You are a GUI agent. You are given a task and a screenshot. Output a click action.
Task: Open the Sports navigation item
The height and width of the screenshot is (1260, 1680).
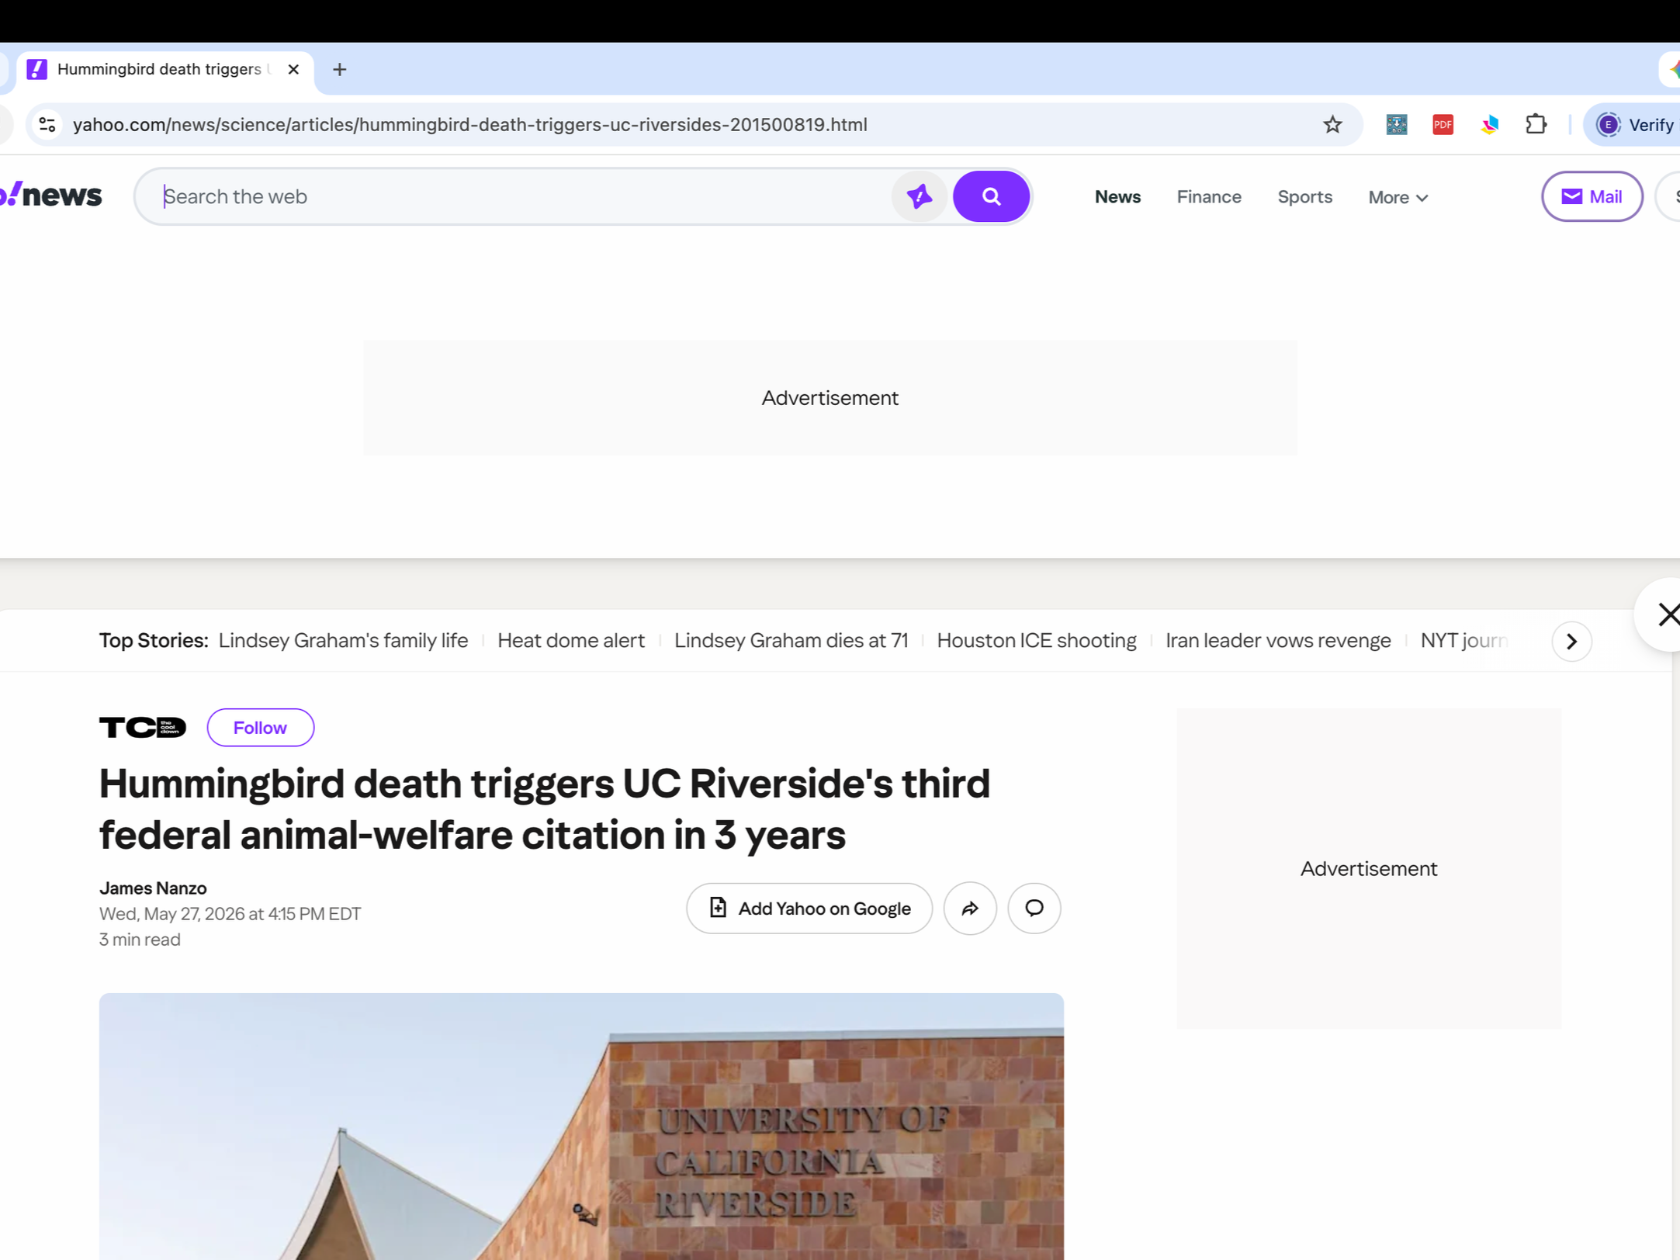pyautogui.click(x=1304, y=197)
